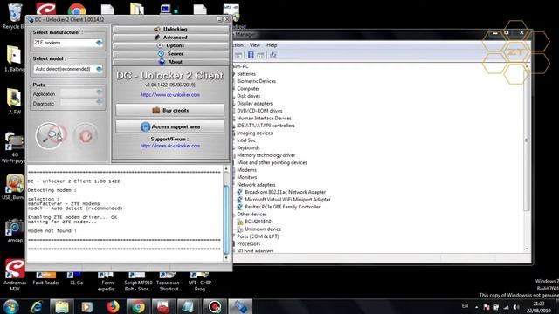Open the Media Player taskbar icon

pyautogui.click(x=87, y=306)
